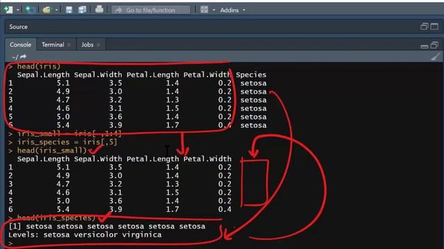The image size is (444, 249).
Task: Switch to the Terminal tab
Action: 53,44
